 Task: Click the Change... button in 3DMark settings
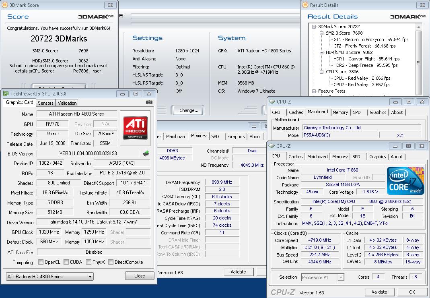pyautogui.click(x=189, y=110)
